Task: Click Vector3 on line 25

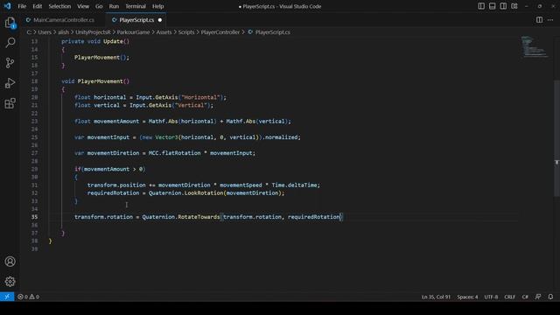Action: coord(166,137)
